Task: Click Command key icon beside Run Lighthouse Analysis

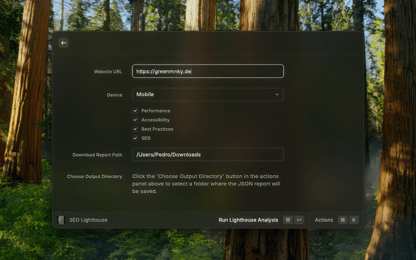Action: pos(288,220)
